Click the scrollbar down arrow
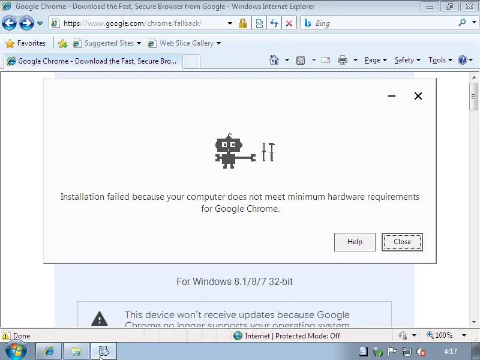Image resolution: width=480 pixels, height=360 pixels. pyautogui.click(x=474, y=322)
